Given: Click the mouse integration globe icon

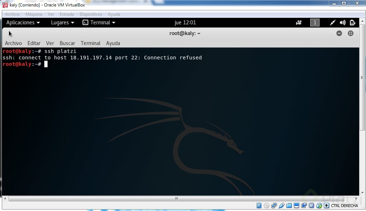Looking at the screenshot, I should tap(319, 206).
